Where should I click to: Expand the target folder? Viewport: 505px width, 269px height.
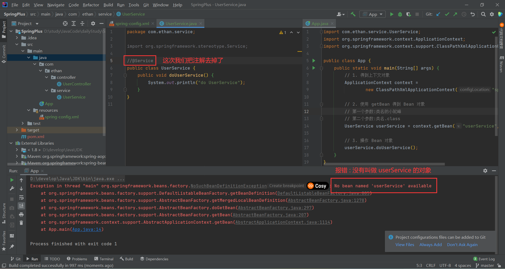(17, 130)
